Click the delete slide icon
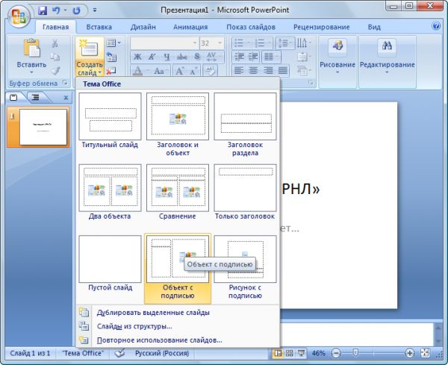The image size is (448, 365). [111, 71]
